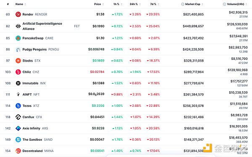Click the Stacks coin logo icon
This screenshot has width=252, height=157.
point(18,61)
